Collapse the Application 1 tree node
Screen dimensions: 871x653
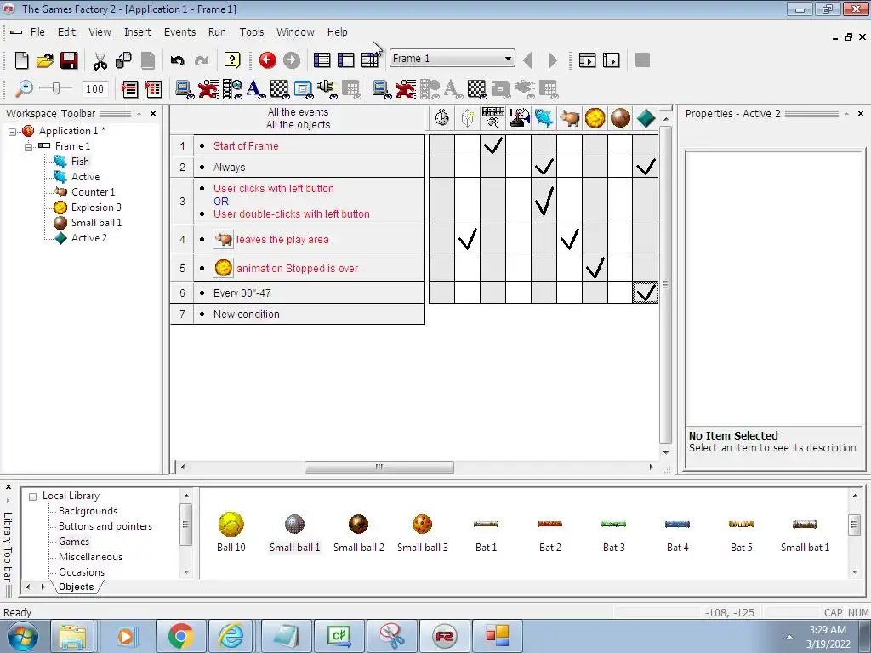pyautogui.click(x=12, y=132)
